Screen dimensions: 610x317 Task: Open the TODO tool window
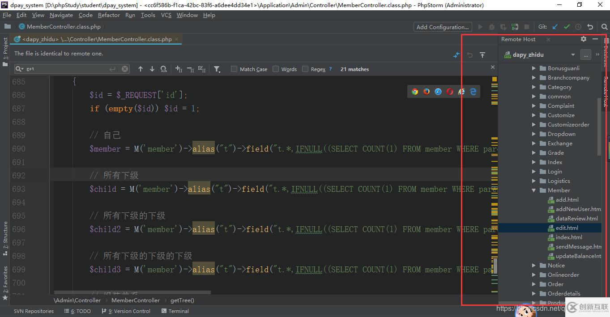point(77,311)
